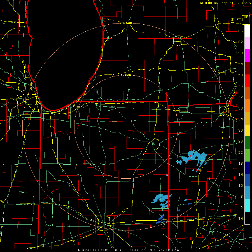
Task: Click the "34" legend value
Action: coord(241,119)
